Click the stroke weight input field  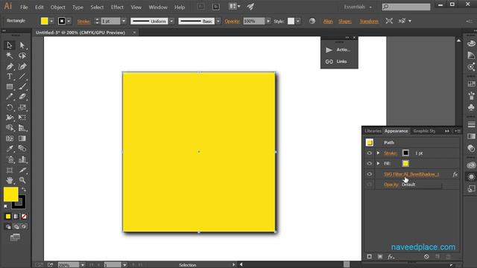(x=110, y=21)
